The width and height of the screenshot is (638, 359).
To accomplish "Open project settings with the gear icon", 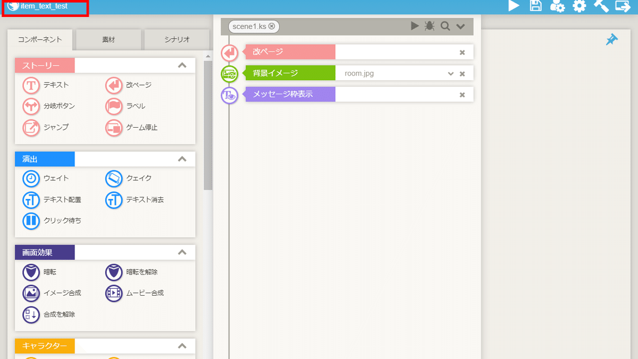I will pos(579,6).
